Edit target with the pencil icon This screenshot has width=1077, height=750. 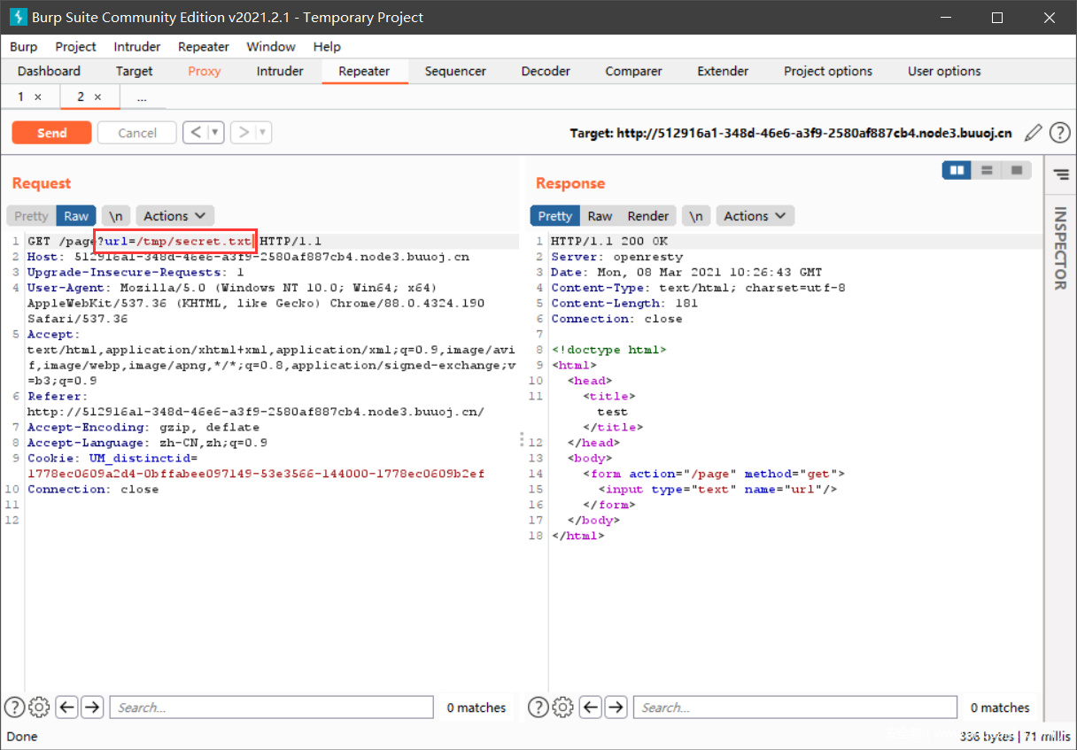[1033, 133]
